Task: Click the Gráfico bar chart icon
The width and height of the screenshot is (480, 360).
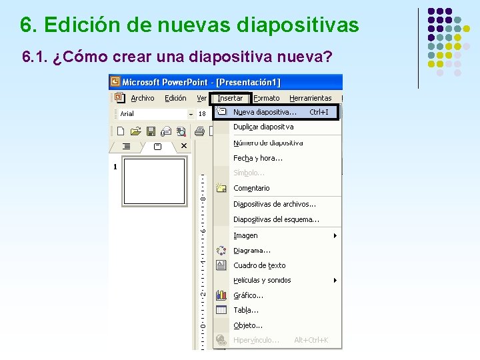Action: [x=221, y=295]
